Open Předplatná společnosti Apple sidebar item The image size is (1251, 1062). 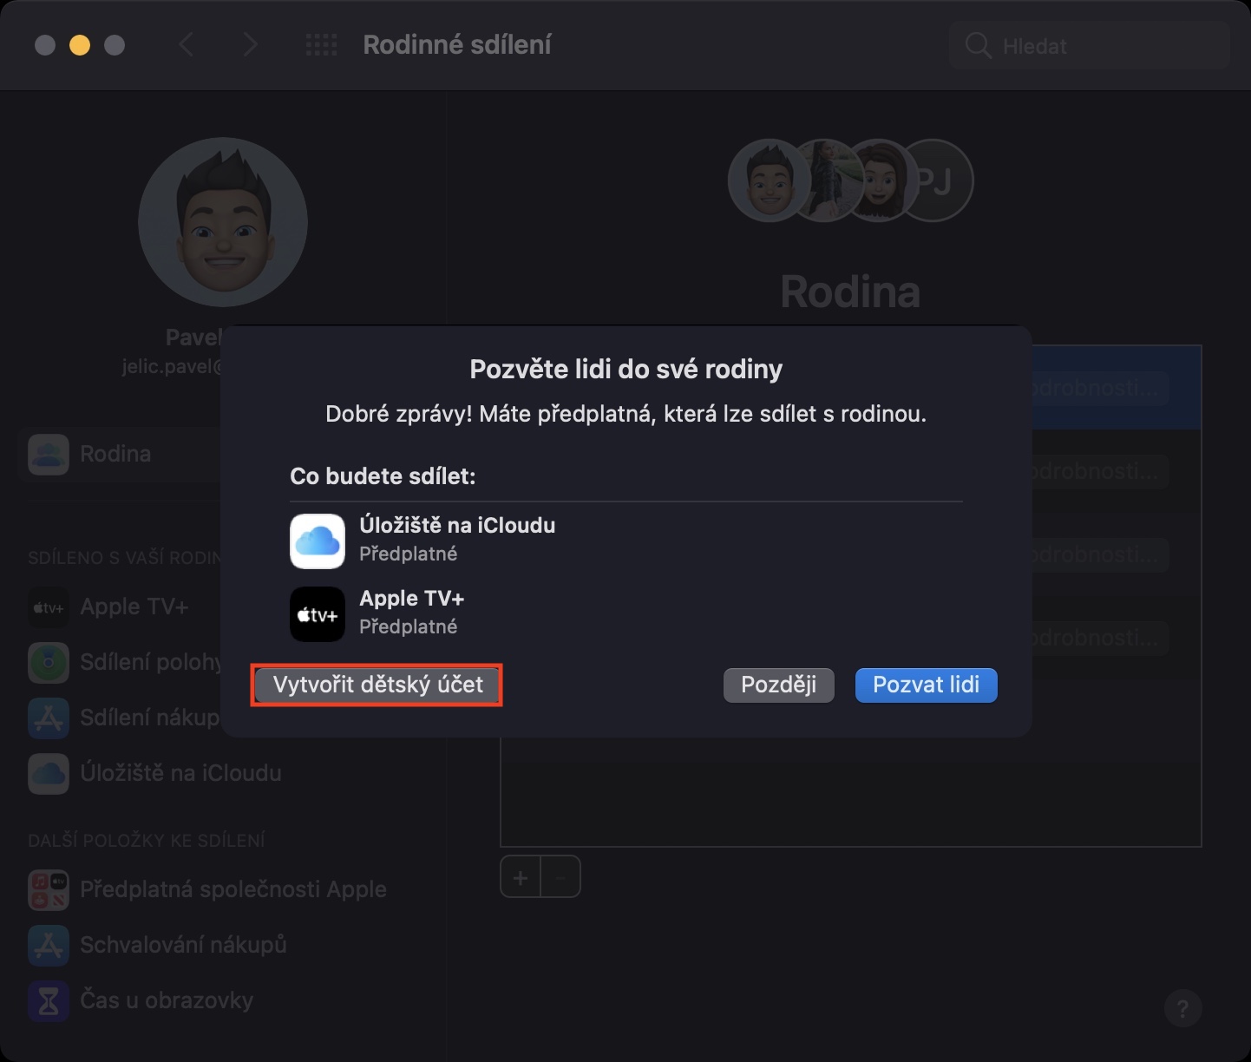pyautogui.click(x=208, y=889)
